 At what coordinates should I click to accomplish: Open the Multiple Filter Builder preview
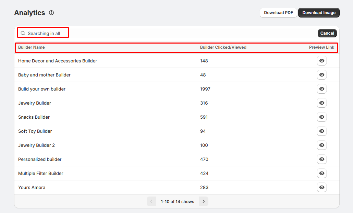321,174
